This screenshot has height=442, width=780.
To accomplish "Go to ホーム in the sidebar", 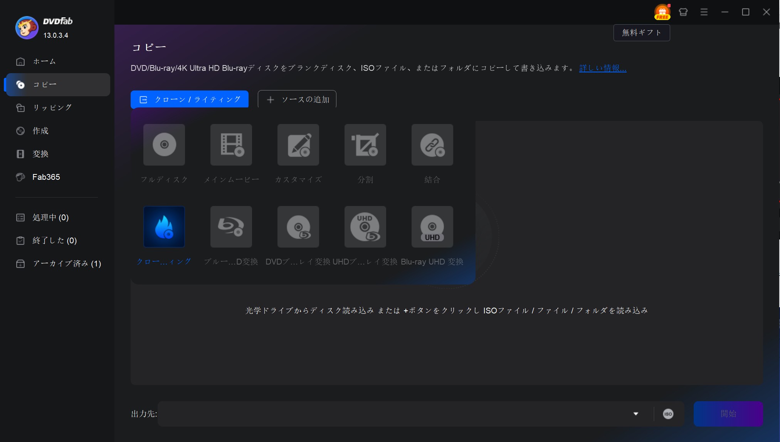I will (58, 62).
